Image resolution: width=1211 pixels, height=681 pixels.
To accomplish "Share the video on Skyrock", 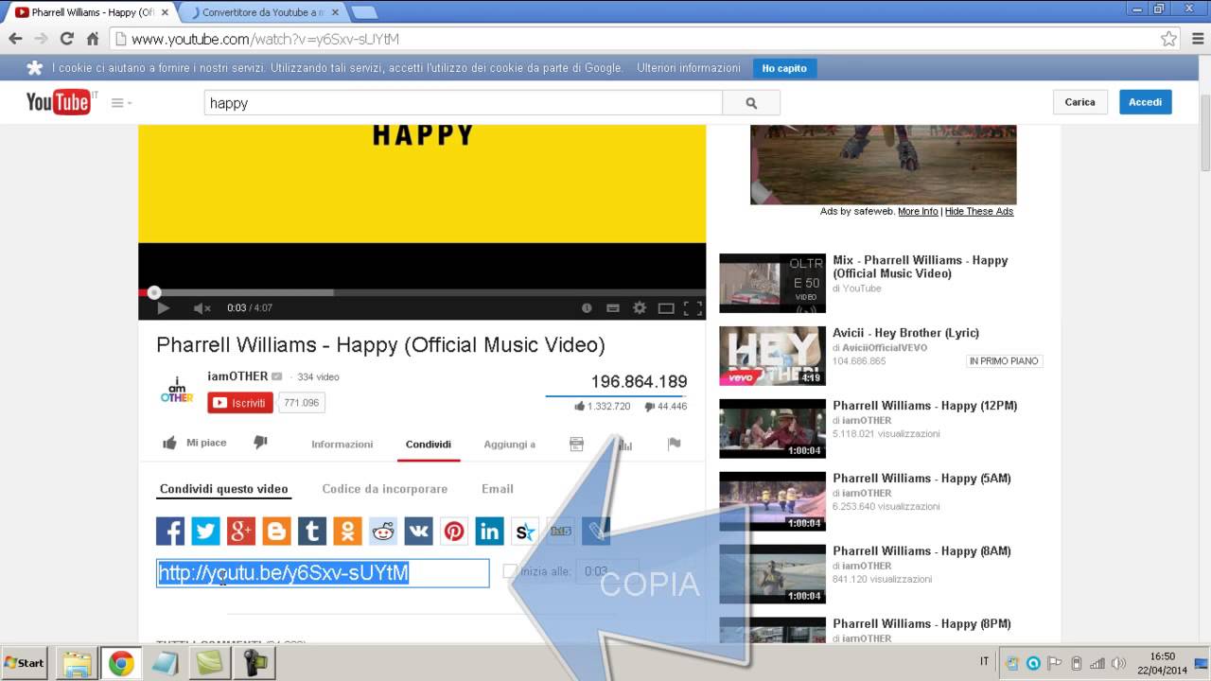I will [x=525, y=531].
